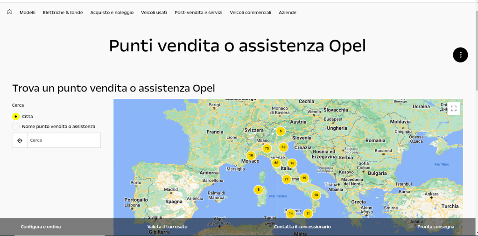Screen dimensions: 478x236
Task: Click the Barcellona city label
Action: (213, 180)
